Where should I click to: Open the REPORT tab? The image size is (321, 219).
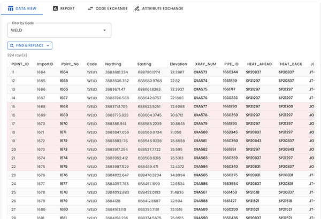[64, 9]
